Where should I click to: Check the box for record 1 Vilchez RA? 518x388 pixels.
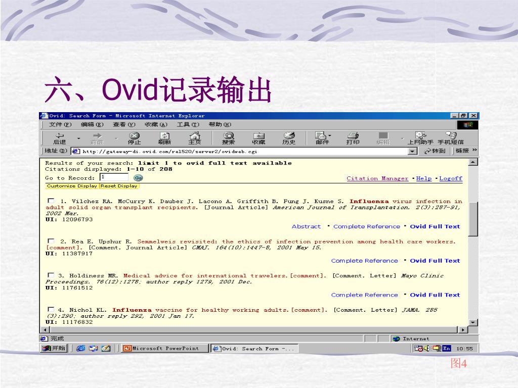pos(51,201)
